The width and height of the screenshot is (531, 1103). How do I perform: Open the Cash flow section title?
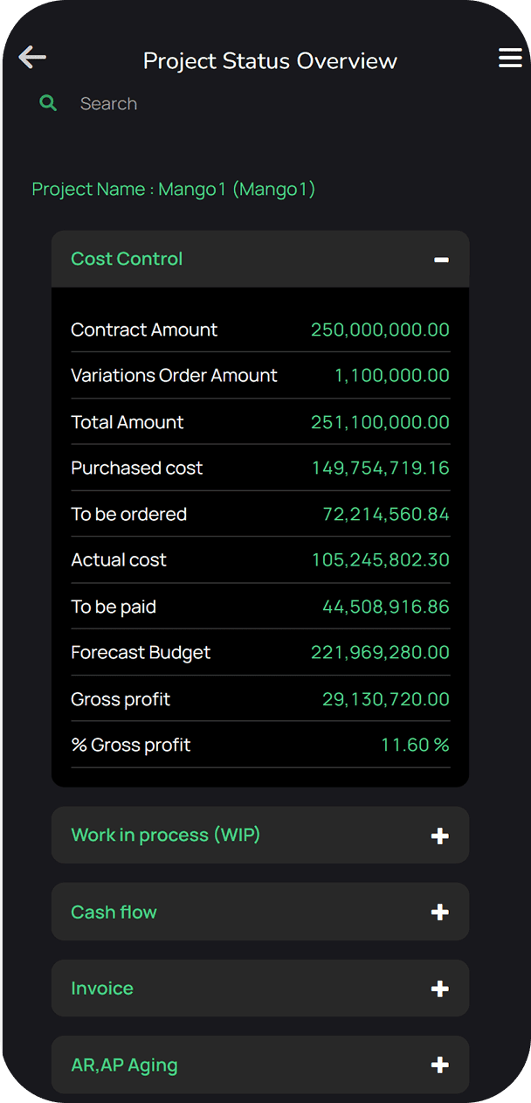click(x=114, y=912)
